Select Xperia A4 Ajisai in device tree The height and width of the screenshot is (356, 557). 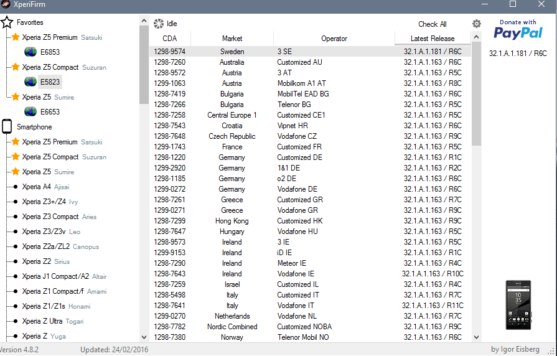pos(45,187)
